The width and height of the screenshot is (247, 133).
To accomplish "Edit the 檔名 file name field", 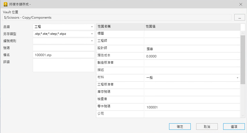I will tap(64, 55).
